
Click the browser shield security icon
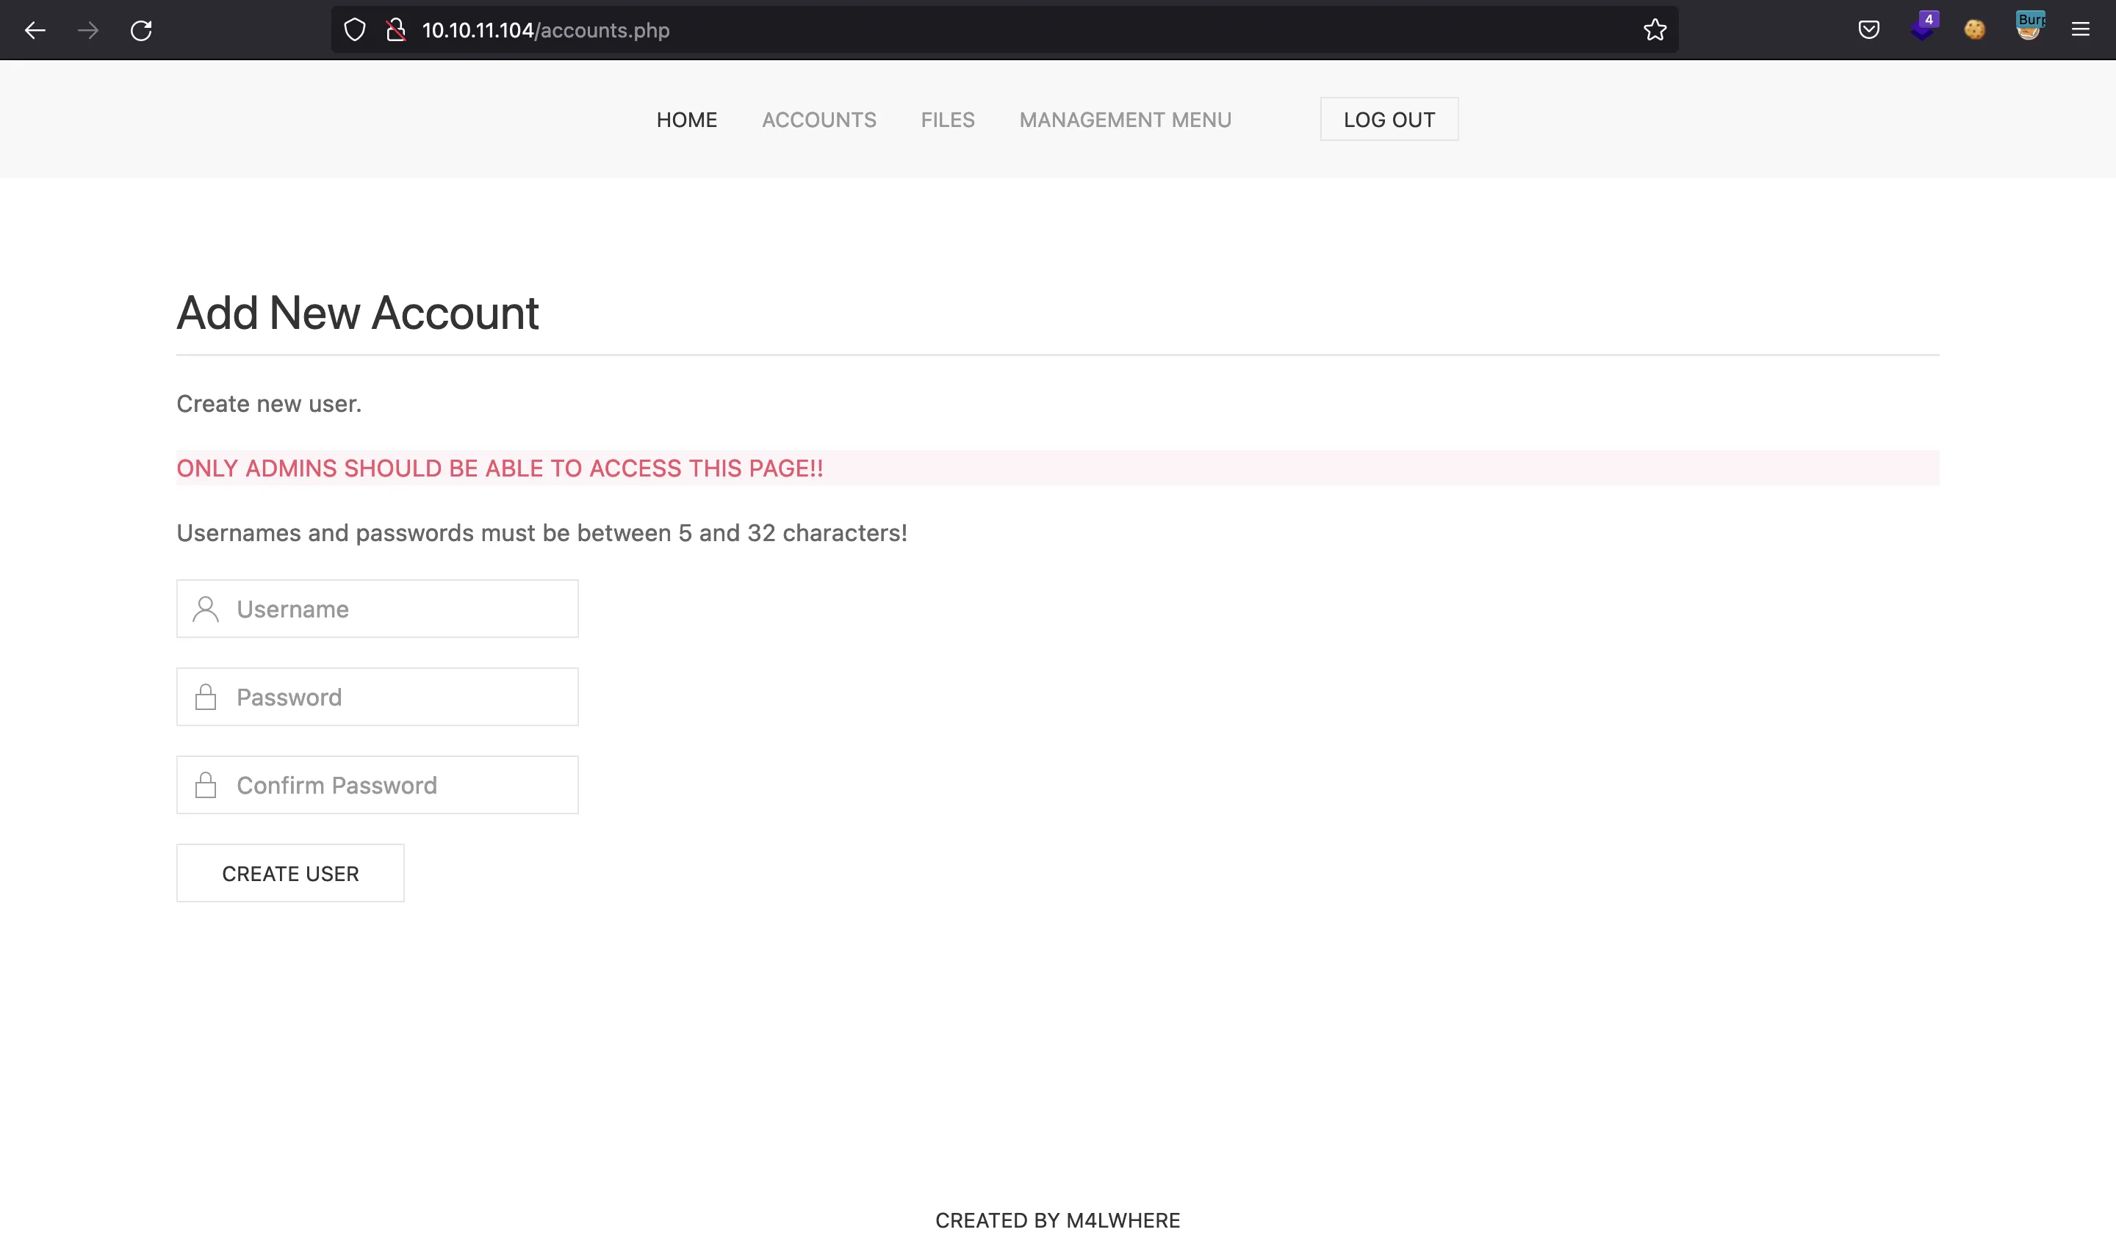(x=353, y=30)
